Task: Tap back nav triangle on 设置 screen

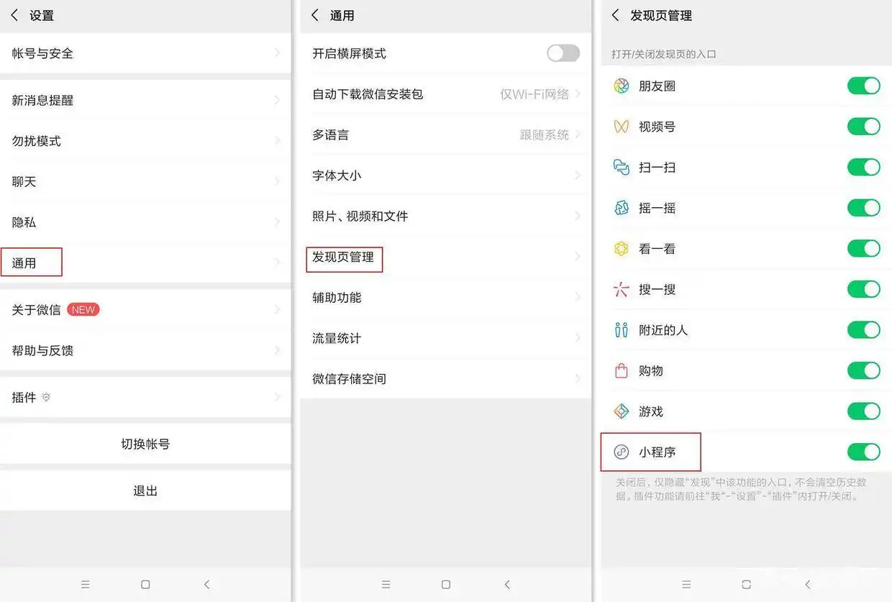Action: [206, 585]
